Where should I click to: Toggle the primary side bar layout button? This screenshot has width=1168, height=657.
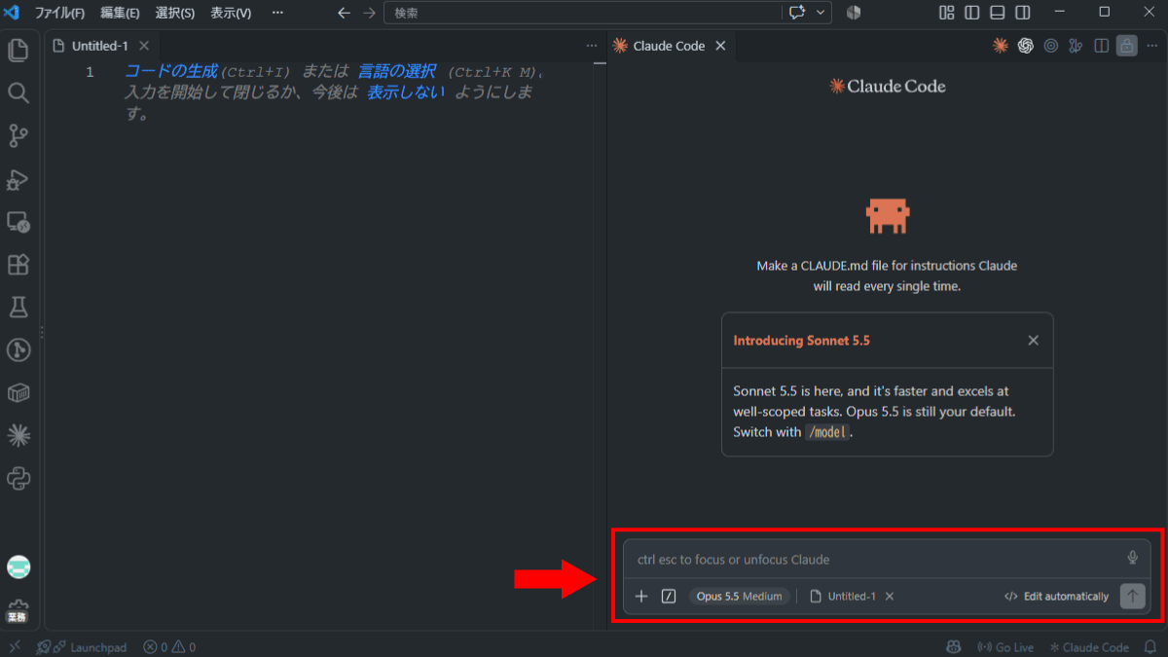pyautogui.click(x=971, y=13)
